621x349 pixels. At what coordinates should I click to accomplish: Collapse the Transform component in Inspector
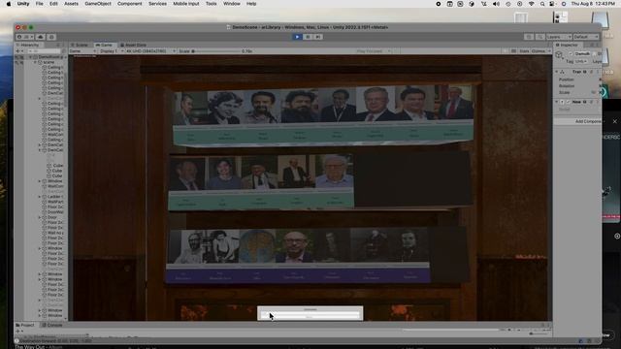pos(556,72)
